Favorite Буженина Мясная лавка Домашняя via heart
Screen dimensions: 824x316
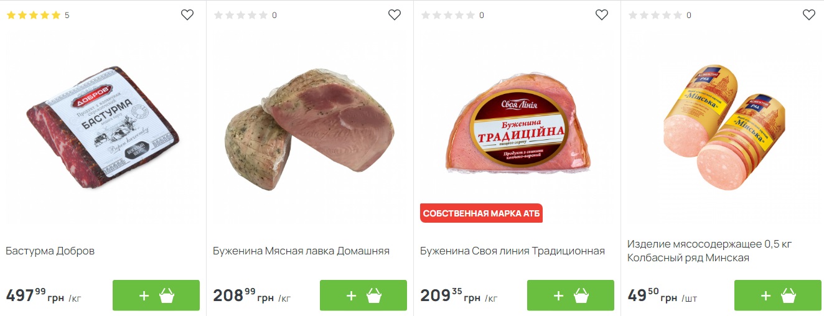(x=395, y=15)
